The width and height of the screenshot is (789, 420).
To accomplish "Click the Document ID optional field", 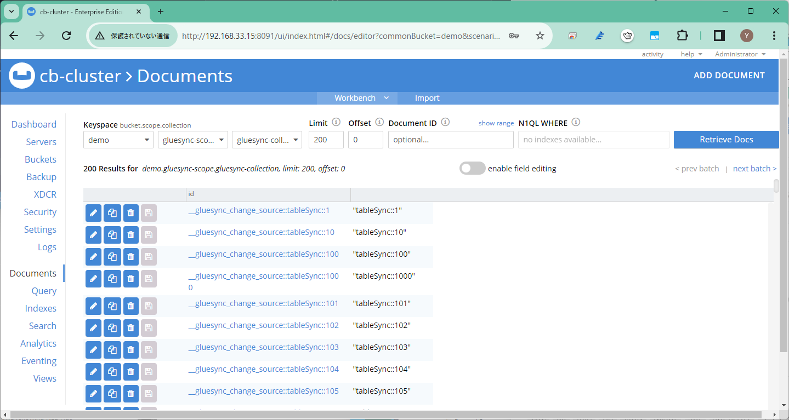I will click(x=451, y=140).
